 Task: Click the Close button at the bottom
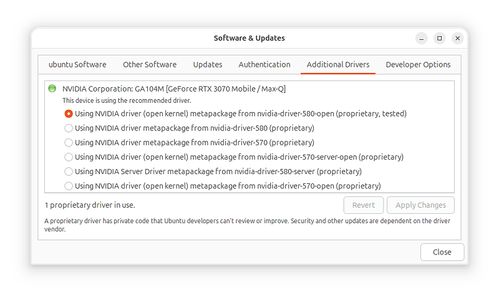click(x=442, y=252)
